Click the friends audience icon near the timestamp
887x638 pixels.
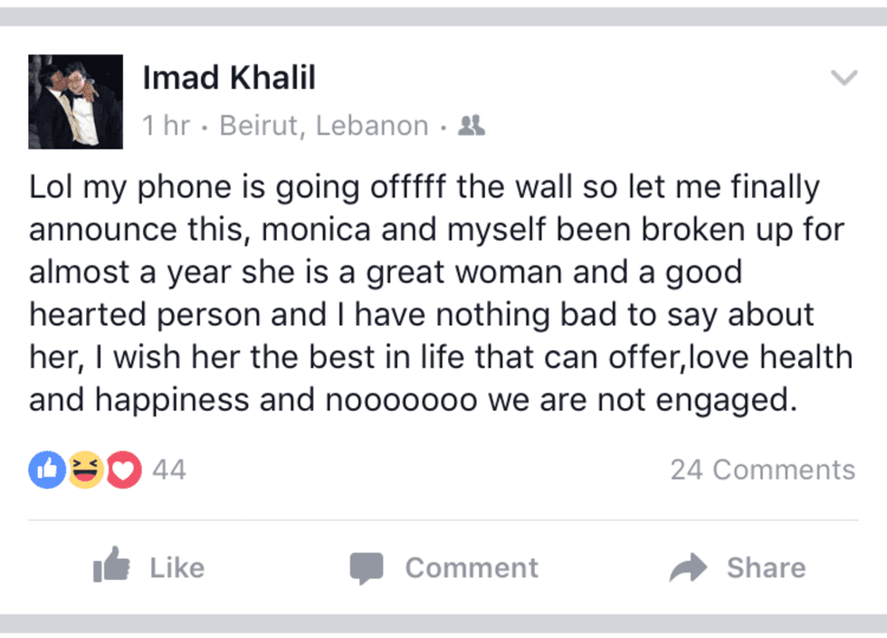click(x=472, y=125)
